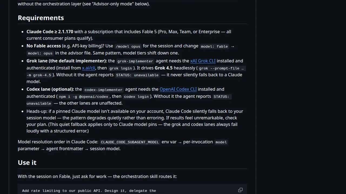Click the Use it heading
This screenshot has height=194, width=346.
(x=27, y=162)
